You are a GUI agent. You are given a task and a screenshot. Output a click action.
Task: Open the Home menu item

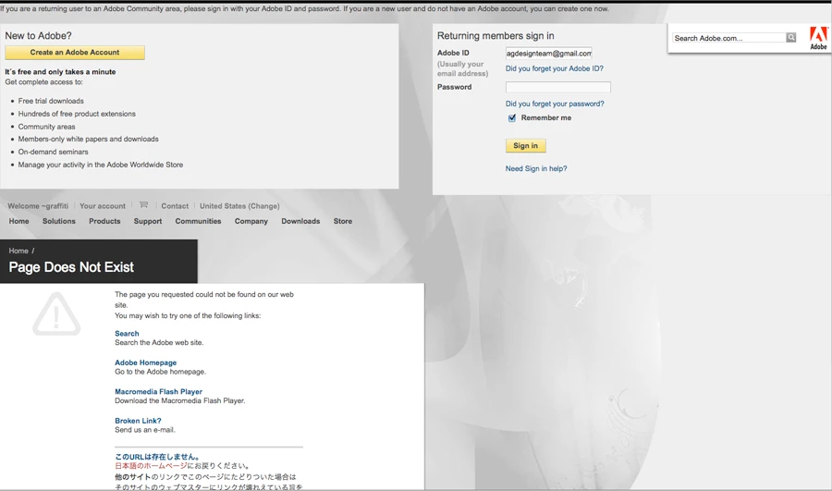click(19, 221)
